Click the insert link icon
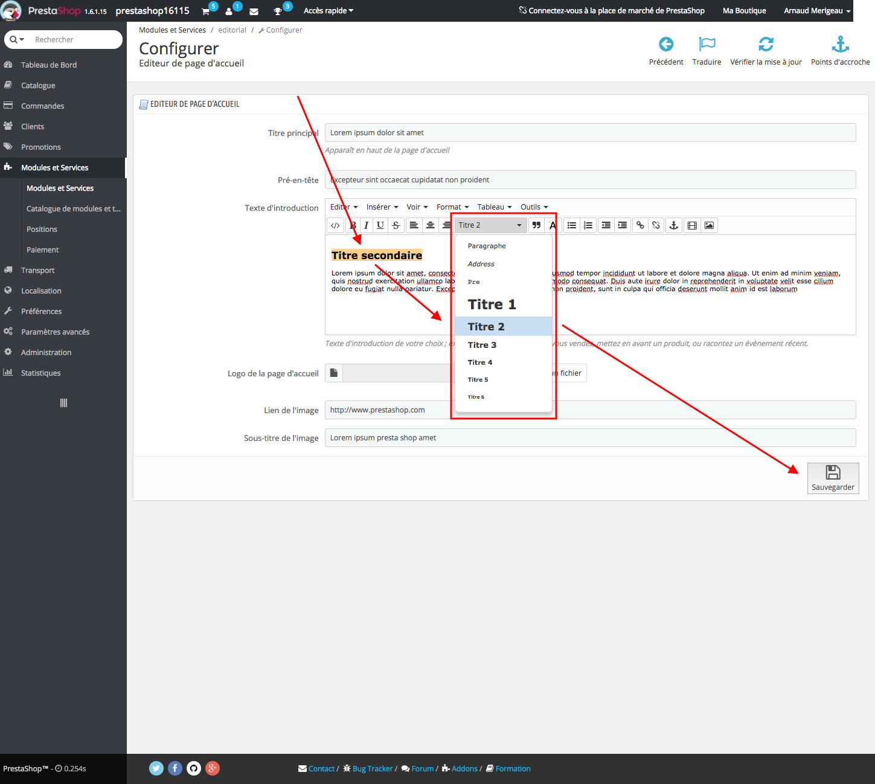Image resolution: width=875 pixels, height=784 pixels. tap(640, 225)
